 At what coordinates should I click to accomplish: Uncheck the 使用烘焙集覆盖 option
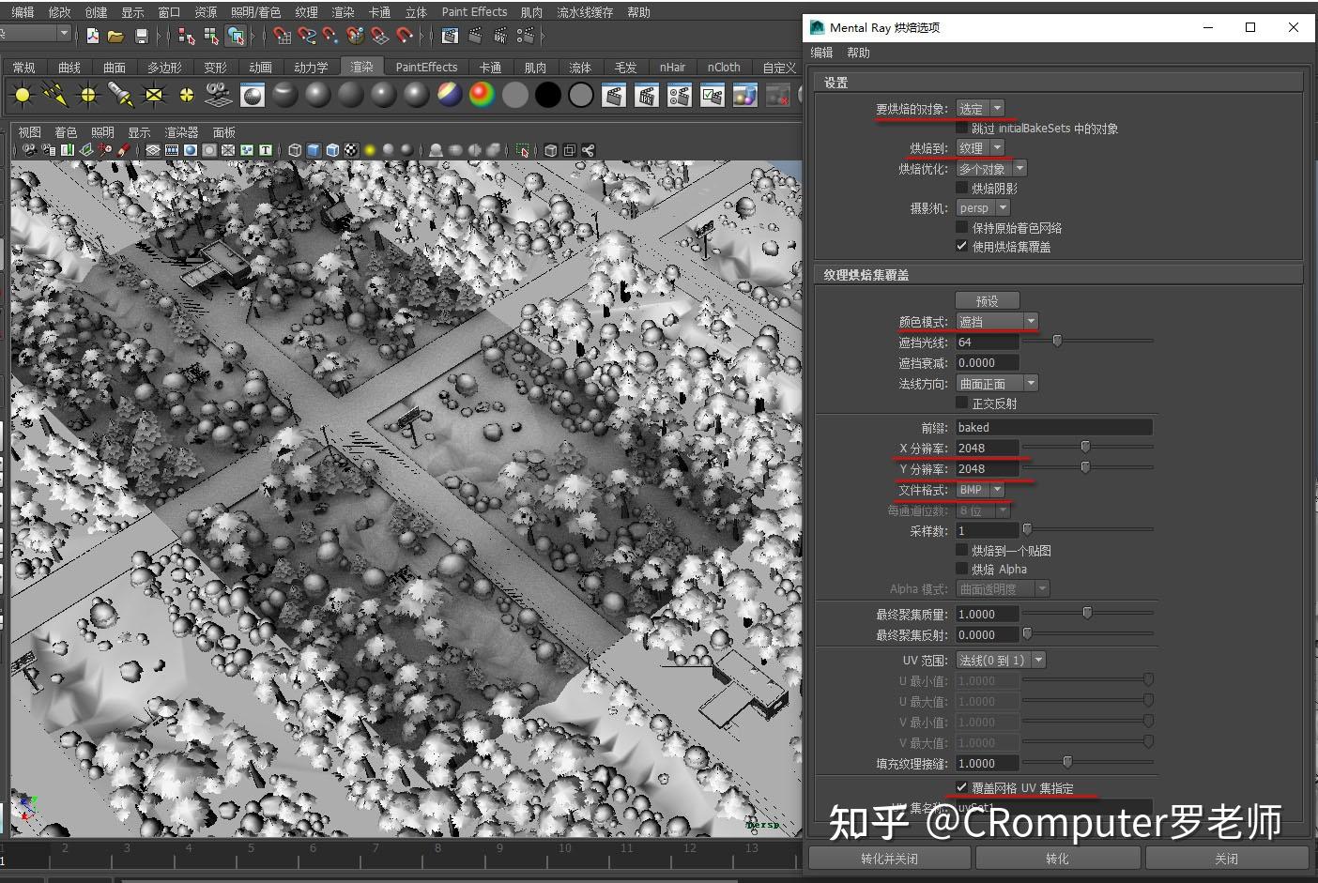(961, 246)
